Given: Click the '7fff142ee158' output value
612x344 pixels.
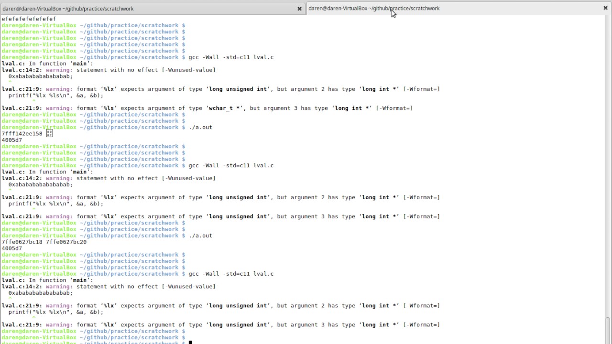Looking at the screenshot, I should click(x=22, y=134).
